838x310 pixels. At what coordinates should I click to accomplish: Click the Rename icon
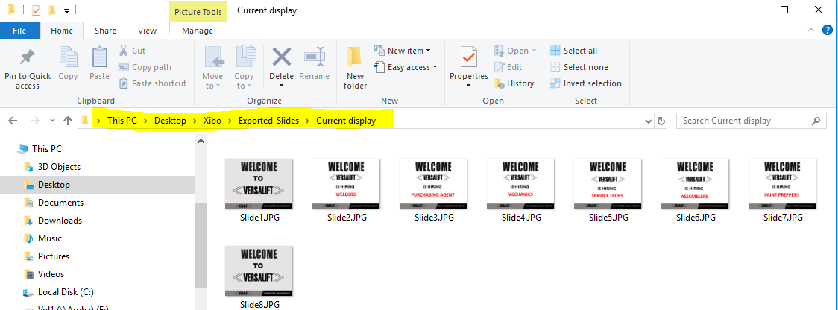315,57
